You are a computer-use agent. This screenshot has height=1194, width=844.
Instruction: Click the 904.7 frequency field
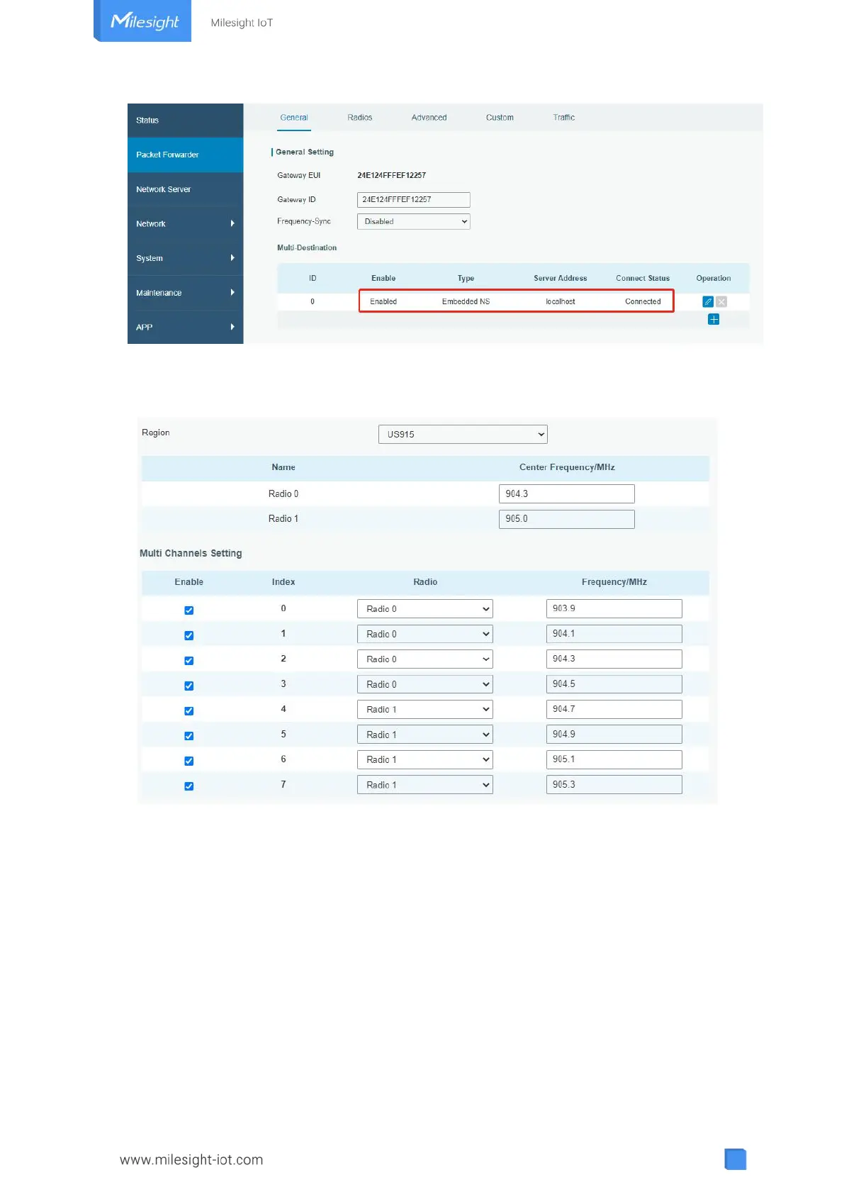tap(614, 709)
